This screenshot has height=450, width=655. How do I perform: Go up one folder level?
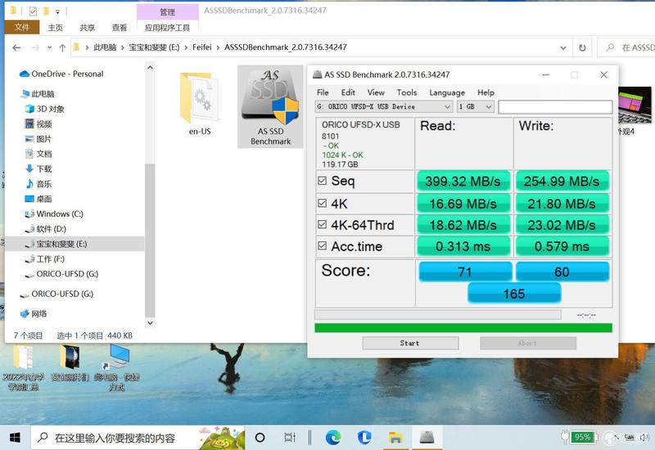[62, 47]
